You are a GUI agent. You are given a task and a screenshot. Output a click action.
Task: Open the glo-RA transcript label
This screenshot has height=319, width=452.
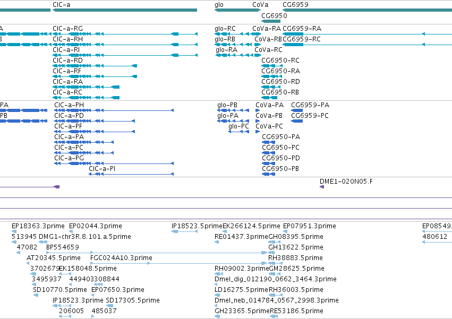(227, 50)
